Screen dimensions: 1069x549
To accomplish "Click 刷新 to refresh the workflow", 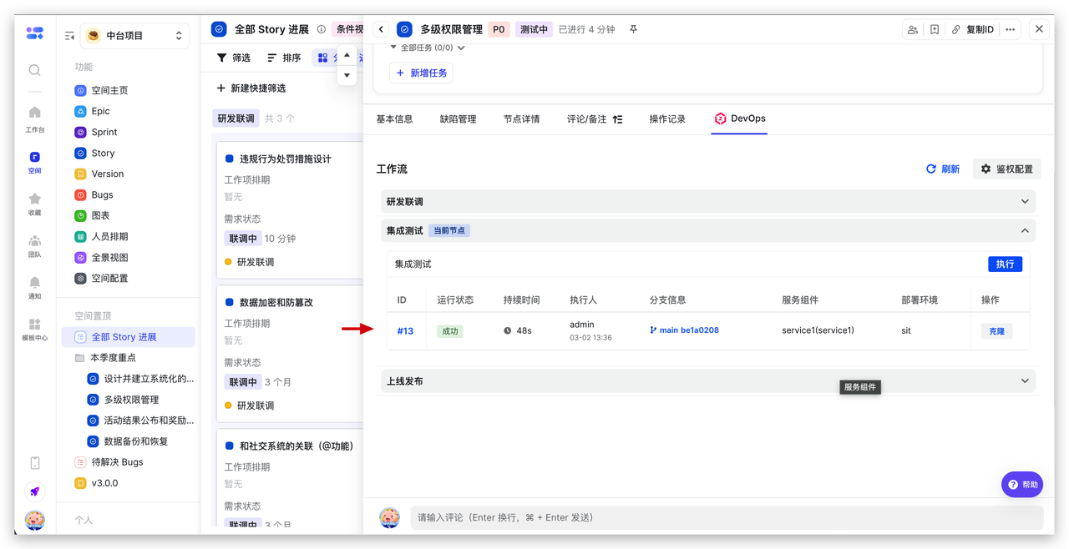I will point(943,169).
